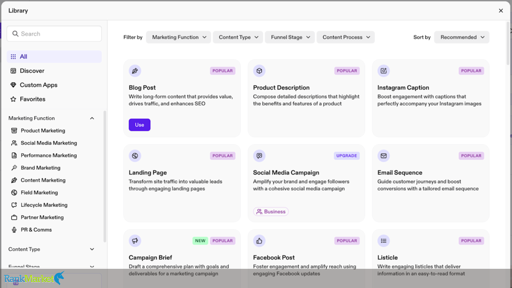Open the Landing Page card title
Screen dimensions: 512x288
tap(148, 173)
